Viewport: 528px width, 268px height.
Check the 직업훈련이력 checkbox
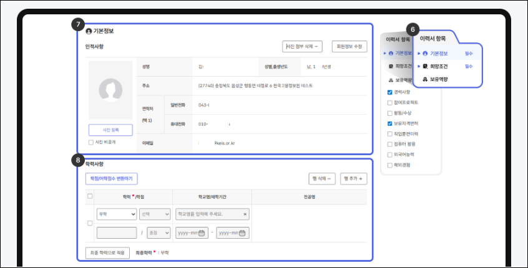click(x=390, y=134)
